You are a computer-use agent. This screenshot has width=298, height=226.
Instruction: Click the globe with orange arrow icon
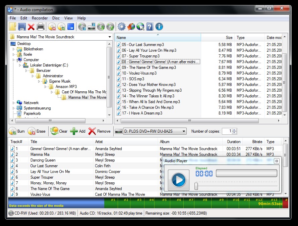click(x=131, y=27)
